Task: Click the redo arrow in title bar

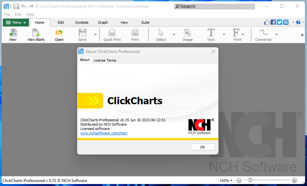Action: [x=31, y=6]
